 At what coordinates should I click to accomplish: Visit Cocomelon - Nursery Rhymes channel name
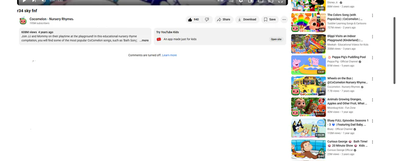pyautogui.click(x=51, y=19)
